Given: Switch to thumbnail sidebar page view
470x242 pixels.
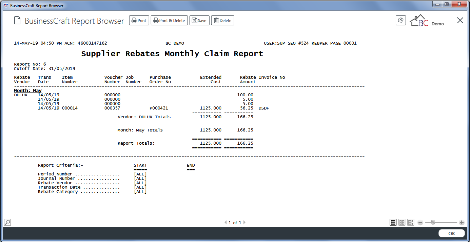Looking at the screenshot, I should click(x=411, y=222).
